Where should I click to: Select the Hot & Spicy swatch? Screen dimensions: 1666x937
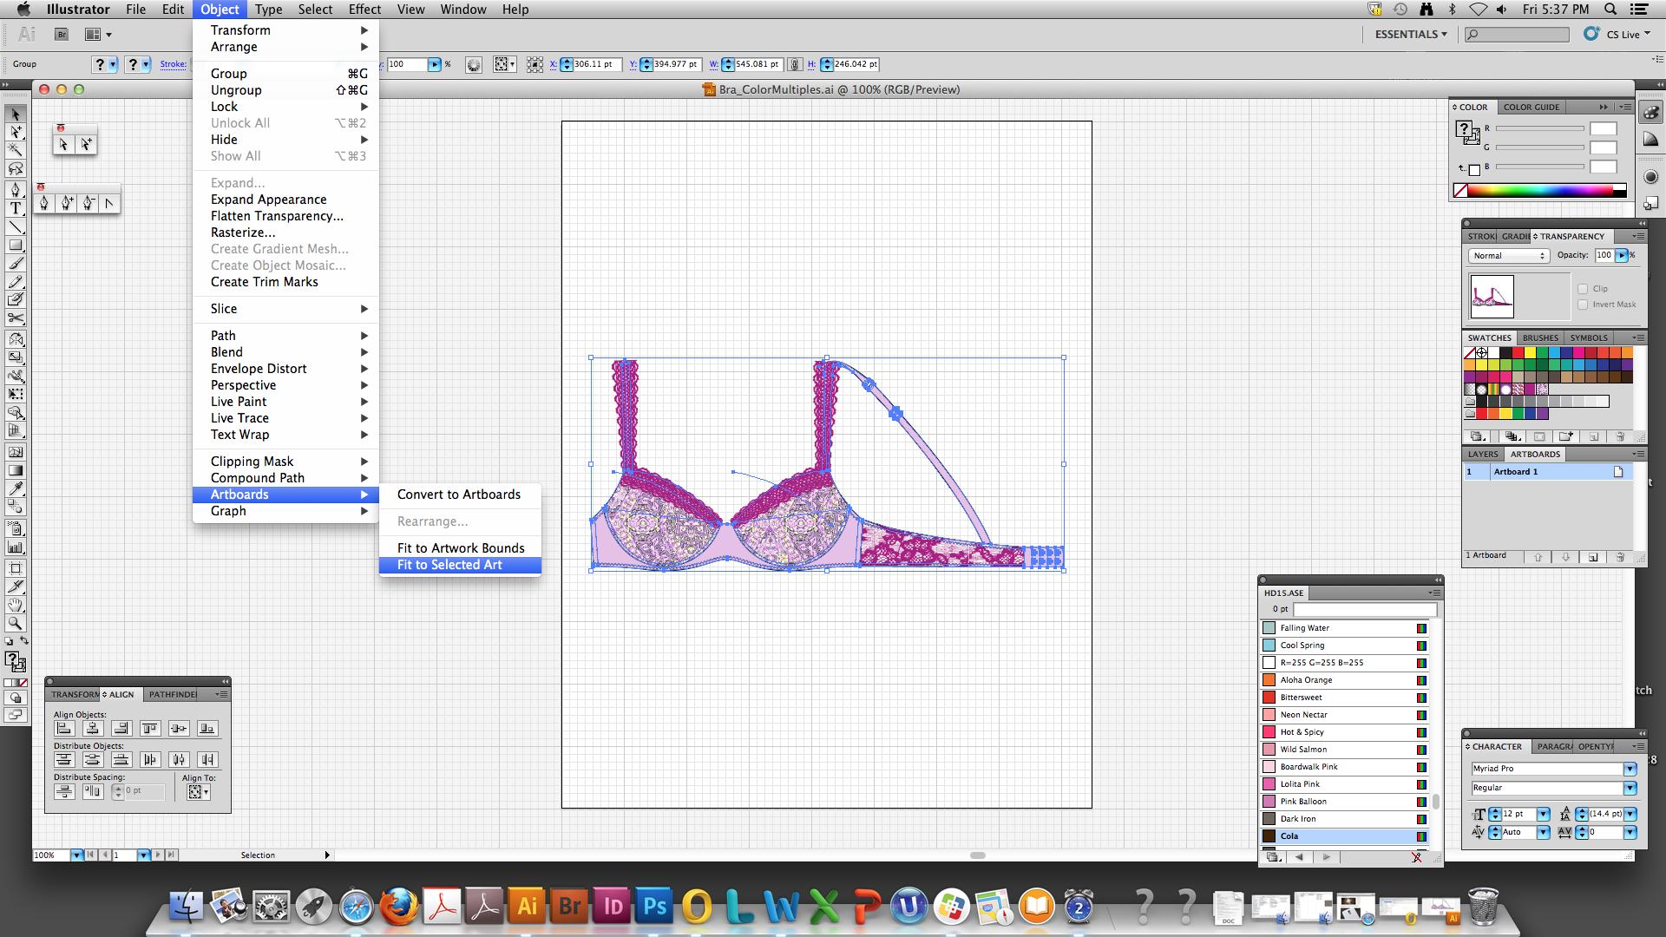pyautogui.click(x=1302, y=732)
